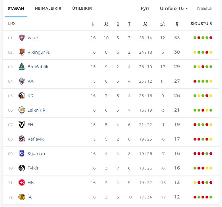Click Valur's most recent red result dot

[211, 38]
